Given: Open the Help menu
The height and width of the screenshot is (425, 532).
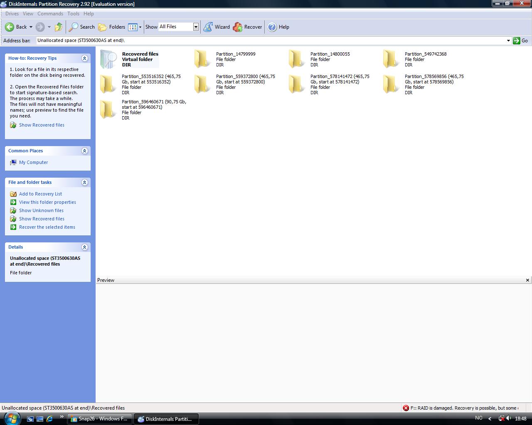Looking at the screenshot, I should tap(89, 14).
